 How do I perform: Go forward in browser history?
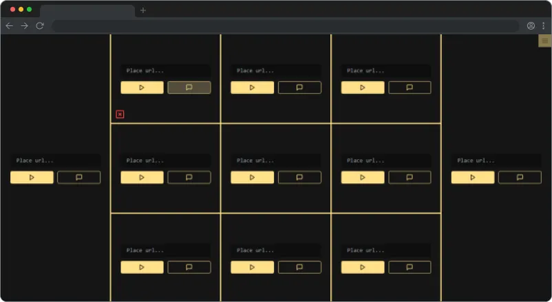[x=24, y=25]
